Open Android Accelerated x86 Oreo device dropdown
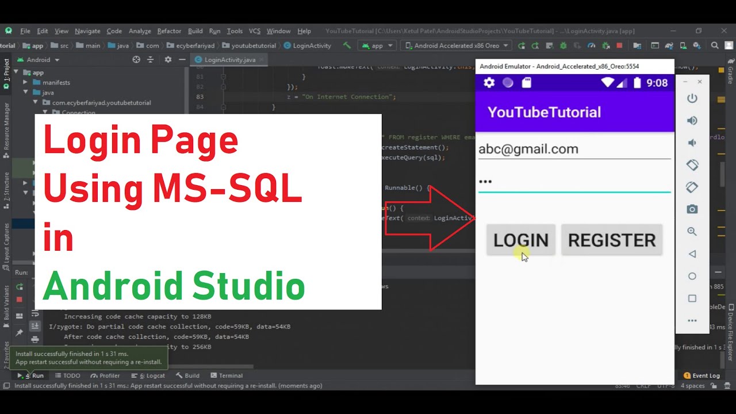The width and height of the screenshot is (736, 414). pyautogui.click(x=457, y=45)
